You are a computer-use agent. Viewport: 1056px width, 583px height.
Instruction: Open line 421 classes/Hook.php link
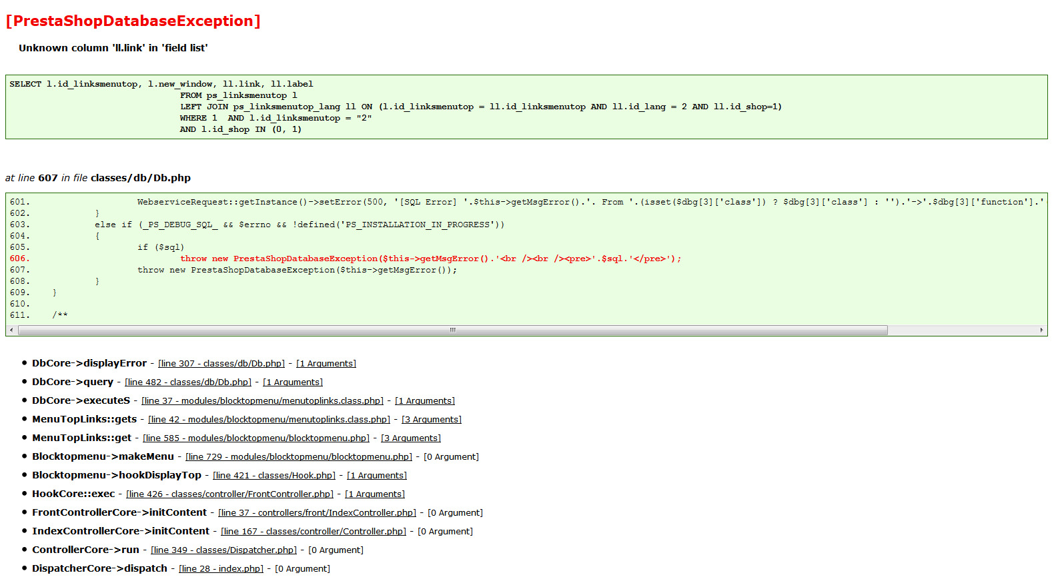[x=274, y=476]
